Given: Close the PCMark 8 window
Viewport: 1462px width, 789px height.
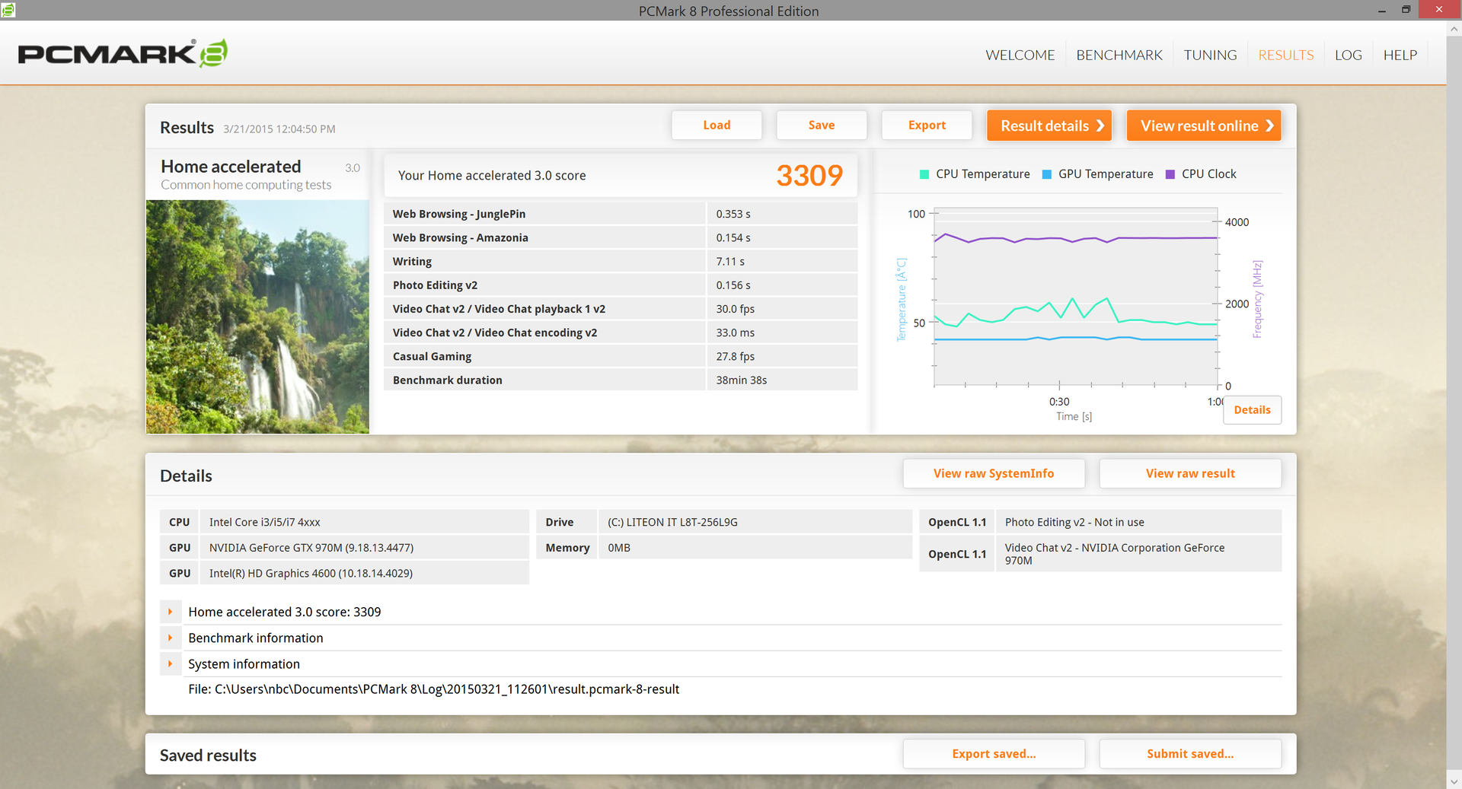Looking at the screenshot, I should point(1438,9).
